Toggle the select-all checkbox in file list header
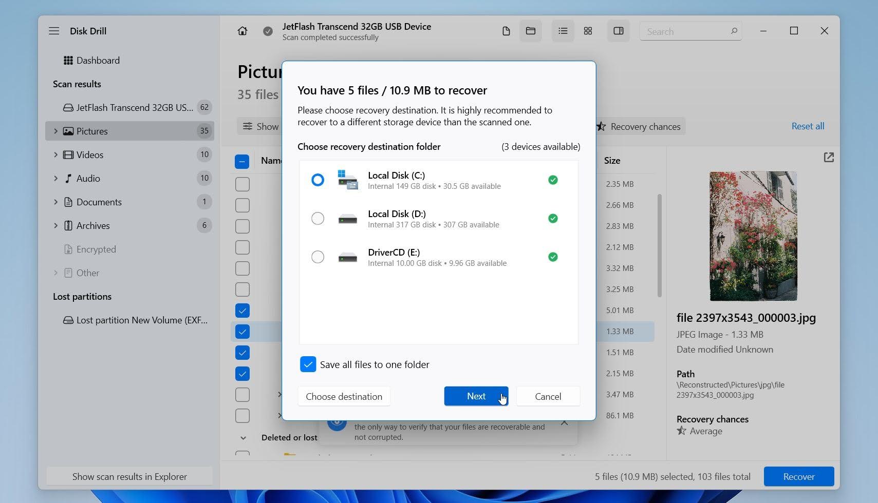This screenshot has width=878, height=503. (242, 162)
